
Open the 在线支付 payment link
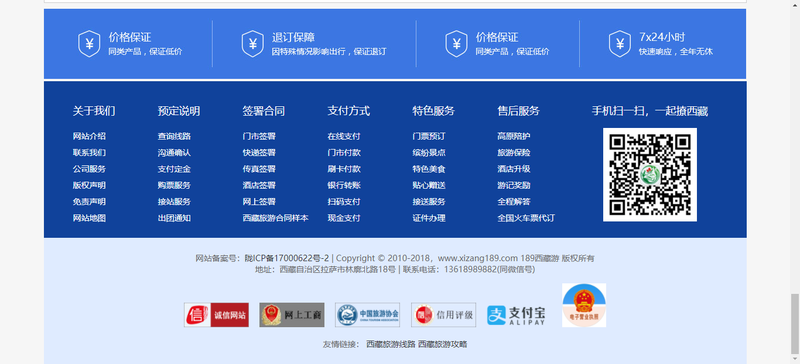(x=344, y=136)
